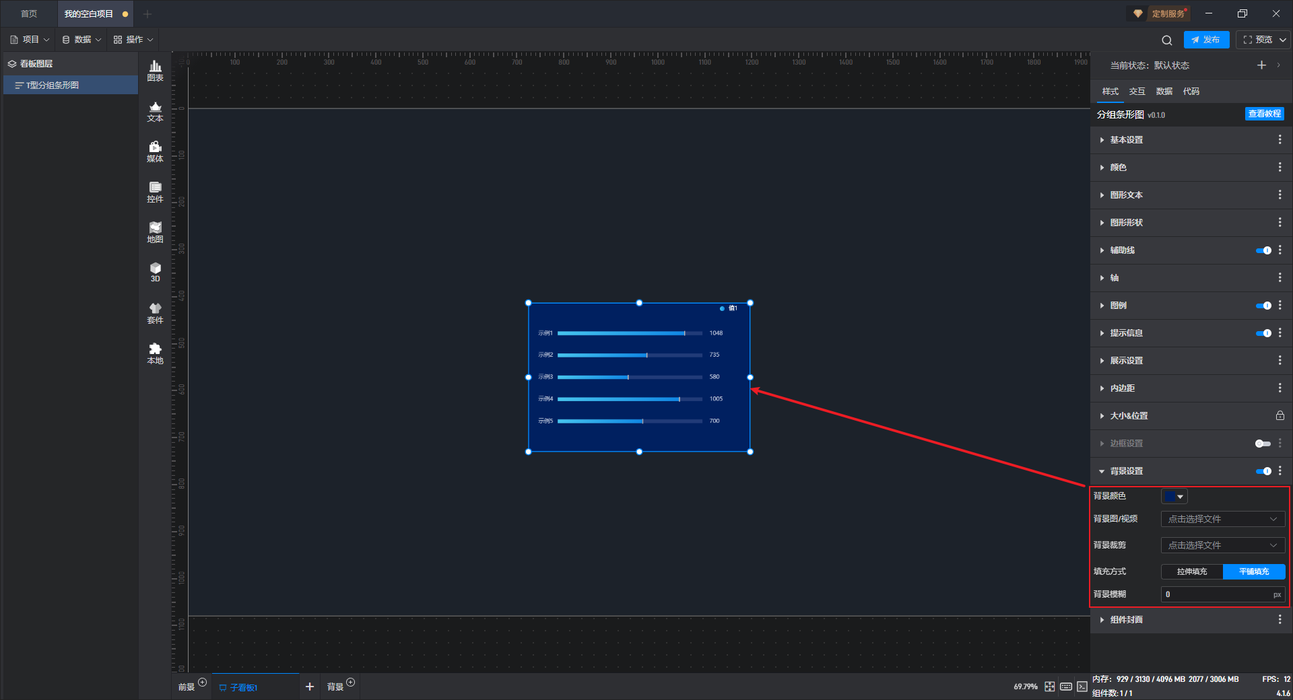This screenshot has width=1293, height=700.
Task: Open the 背景颜色 color swatch picker
Action: point(1174,496)
